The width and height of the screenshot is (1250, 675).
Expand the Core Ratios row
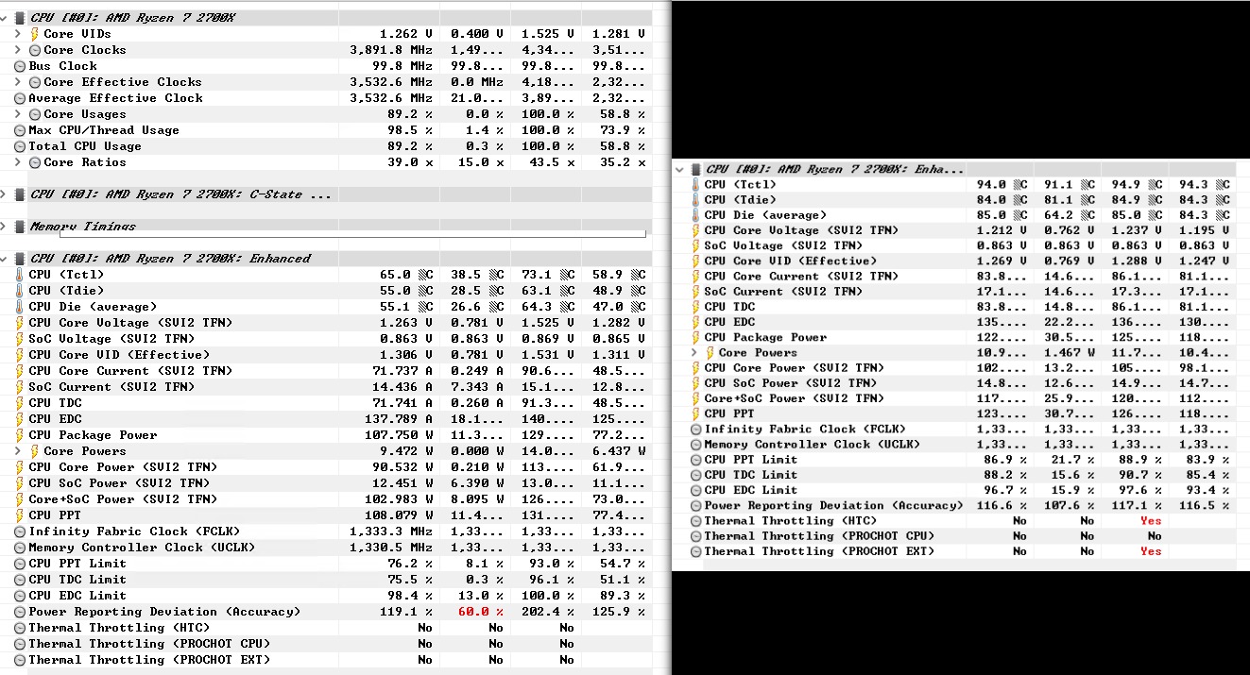click(x=18, y=162)
